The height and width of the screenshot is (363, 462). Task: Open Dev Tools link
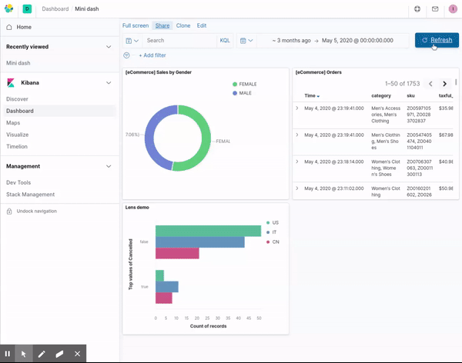click(18, 182)
